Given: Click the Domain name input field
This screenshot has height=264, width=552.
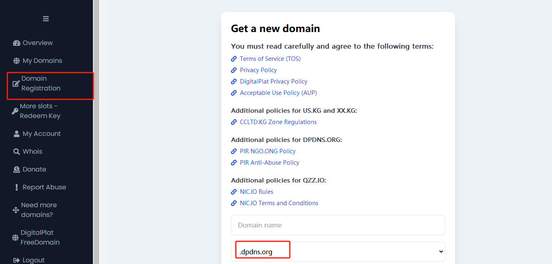Looking at the screenshot, I should 338,225.
